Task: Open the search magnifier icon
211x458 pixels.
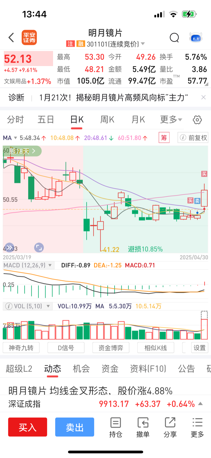Action: (x=174, y=37)
